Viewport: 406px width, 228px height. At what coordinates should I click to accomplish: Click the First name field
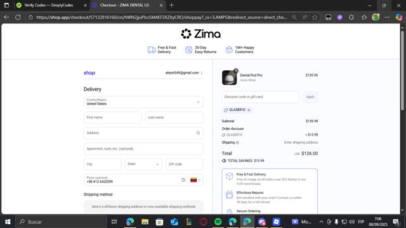tap(113, 117)
